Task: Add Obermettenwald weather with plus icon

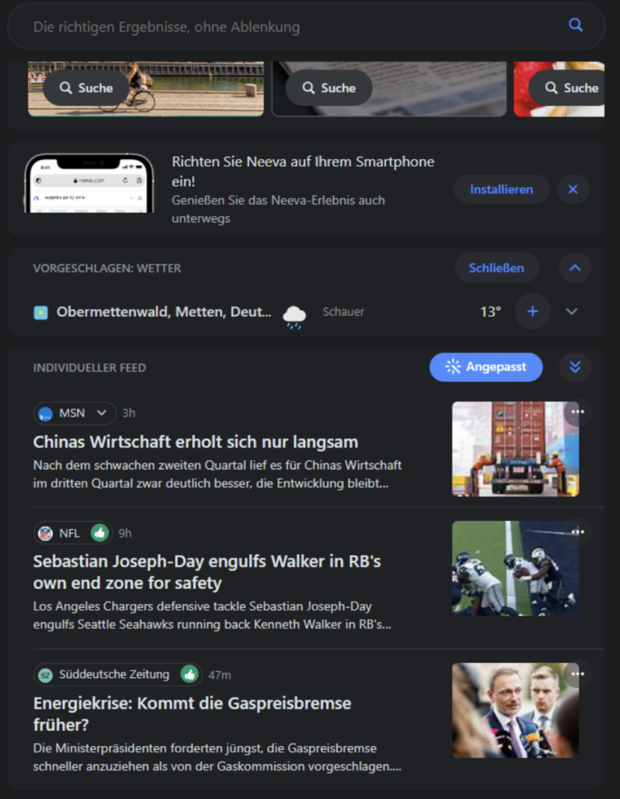Action: (x=533, y=311)
